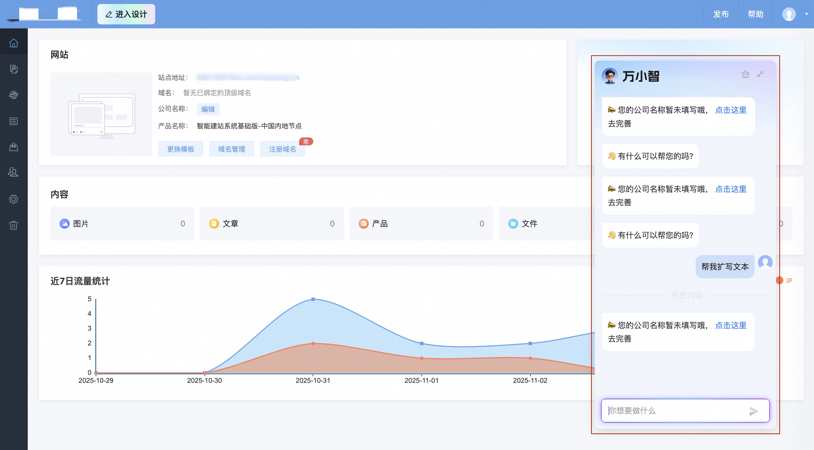Open the pages icon in sidebar
The width and height of the screenshot is (814, 450).
14,69
